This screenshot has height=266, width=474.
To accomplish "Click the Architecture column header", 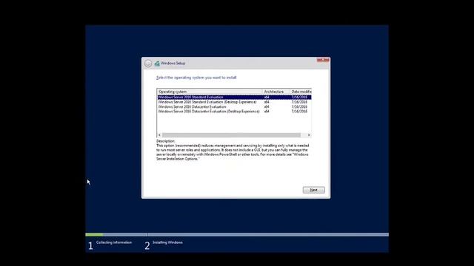I will pyautogui.click(x=276, y=92).
